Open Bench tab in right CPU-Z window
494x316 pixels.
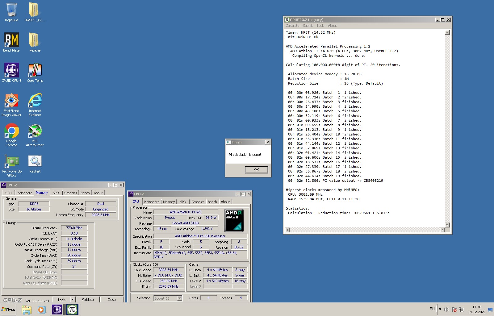(212, 202)
